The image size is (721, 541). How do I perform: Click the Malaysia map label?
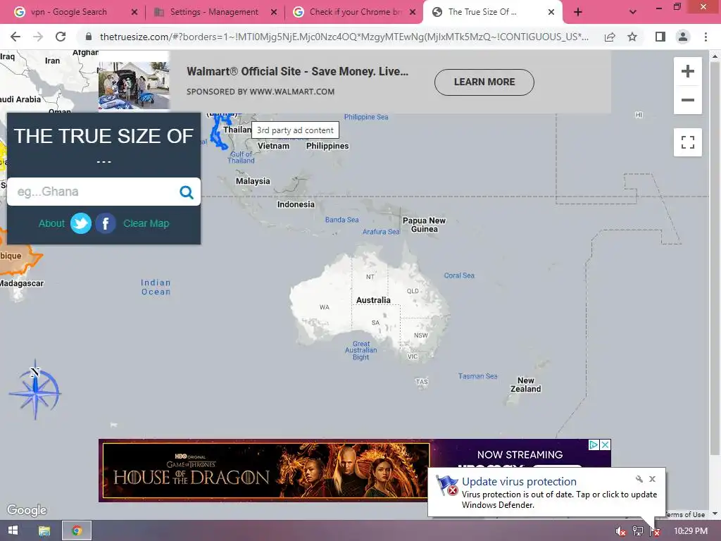click(253, 181)
